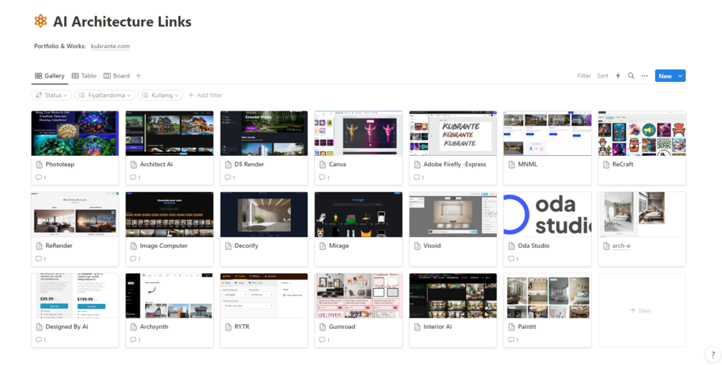This screenshot has height=365, width=722.
Task: Open the Fiyatlandırma filter dropdown
Action: pyautogui.click(x=104, y=96)
